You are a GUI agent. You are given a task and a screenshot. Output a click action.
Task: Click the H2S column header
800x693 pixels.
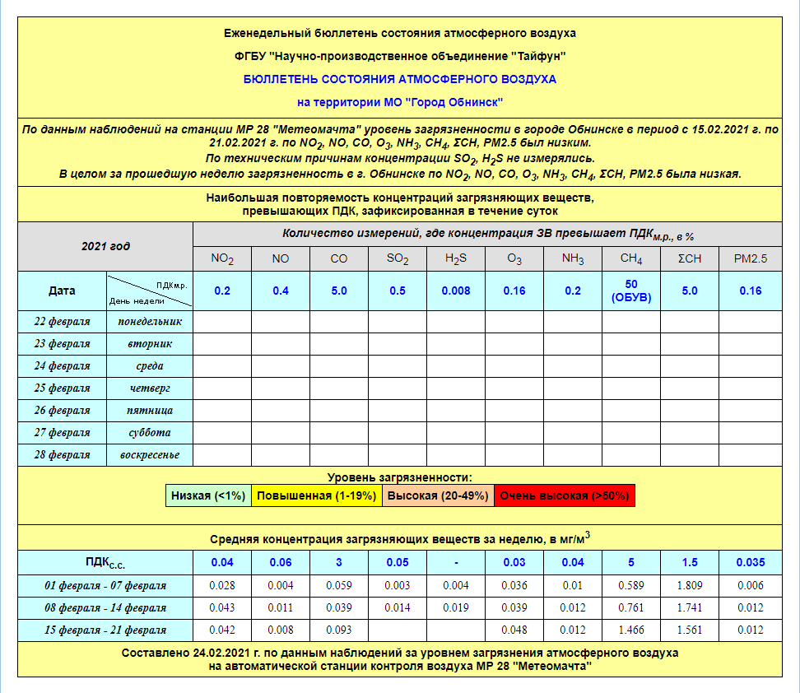pyautogui.click(x=456, y=258)
